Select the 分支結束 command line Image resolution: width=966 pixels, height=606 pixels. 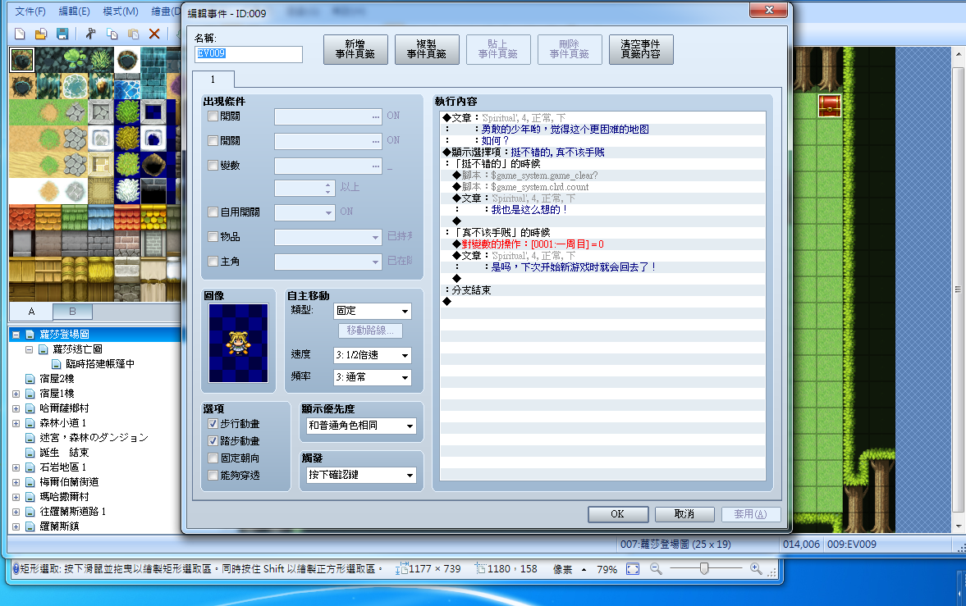[x=603, y=290]
